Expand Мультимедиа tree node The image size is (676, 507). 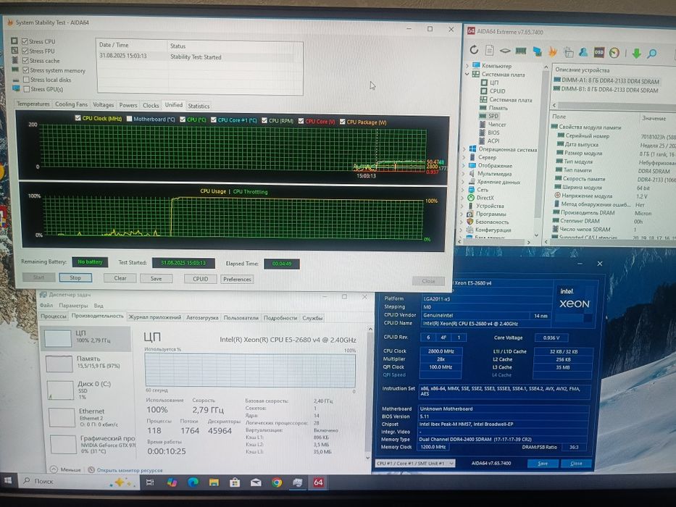(464, 173)
